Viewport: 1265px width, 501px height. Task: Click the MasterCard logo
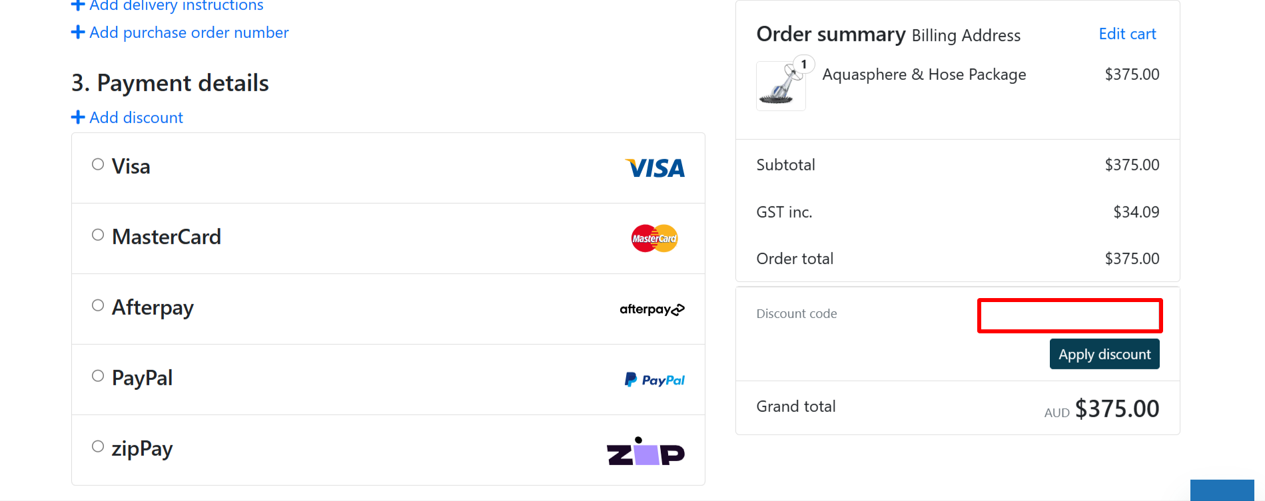tap(653, 238)
